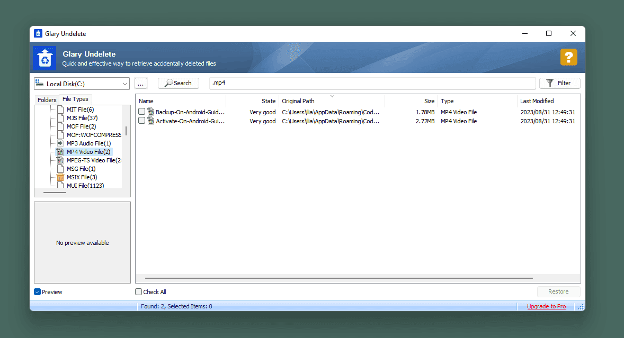Click the MOF File(2) file icon
Viewport: 624px width, 338px height.
(60, 126)
